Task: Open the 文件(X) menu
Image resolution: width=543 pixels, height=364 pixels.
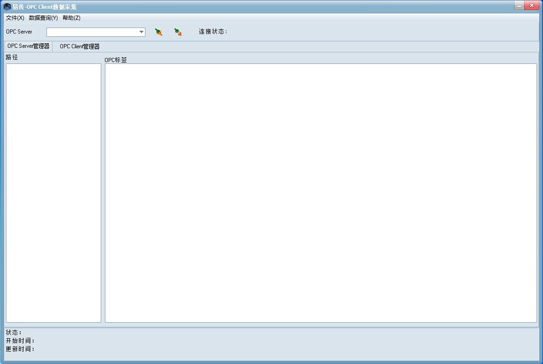Action: coord(15,18)
